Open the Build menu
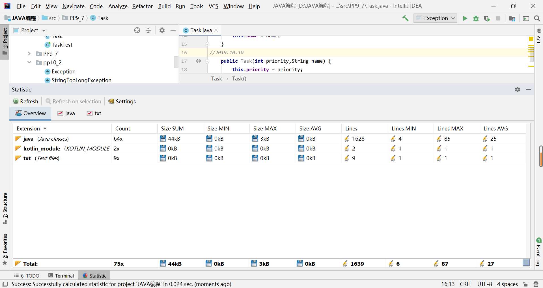This screenshot has width=543, height=288. pyautogui.click(x=164, y=6)
